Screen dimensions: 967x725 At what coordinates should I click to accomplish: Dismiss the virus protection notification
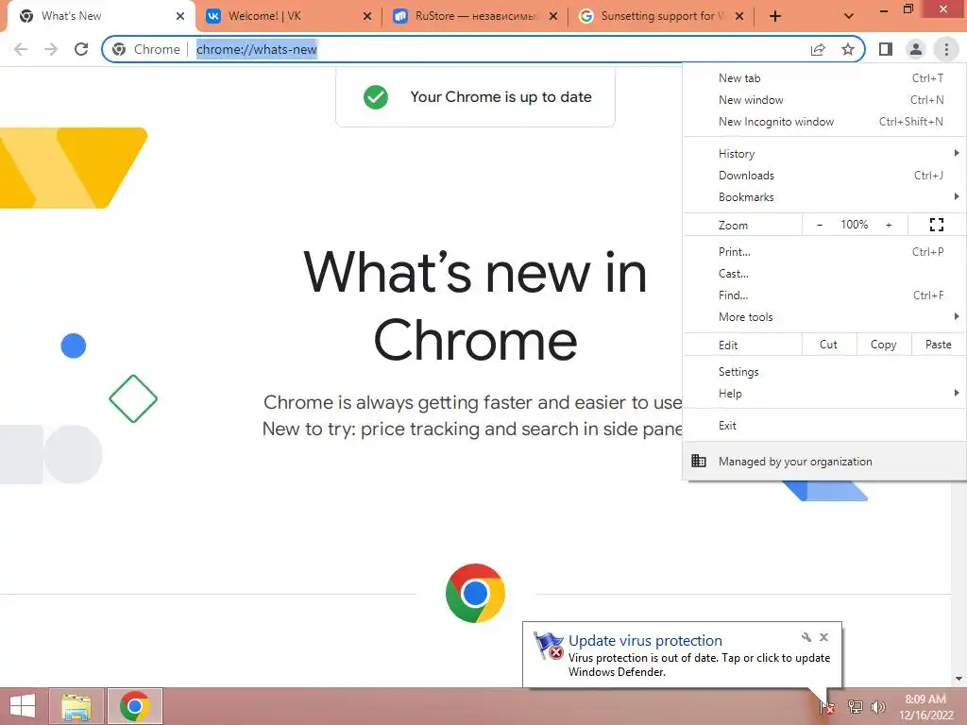(x=823, y=637)
